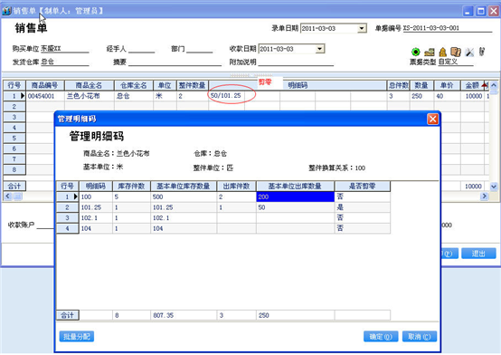This screenshot has height=355, width=501.
Task: Click the 部门 input field
Action: click(200, 49)
